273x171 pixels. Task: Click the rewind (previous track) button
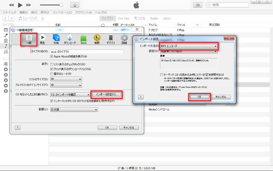click(x=11, y=5)
